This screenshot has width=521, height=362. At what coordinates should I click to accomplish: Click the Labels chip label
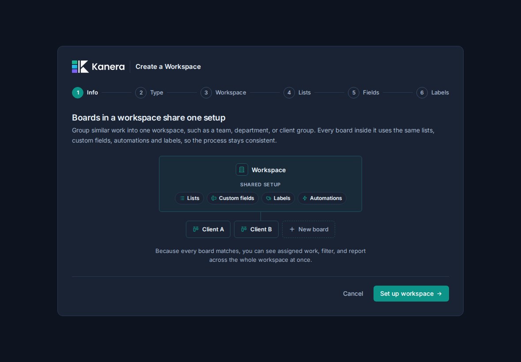(x=282, y=198)
